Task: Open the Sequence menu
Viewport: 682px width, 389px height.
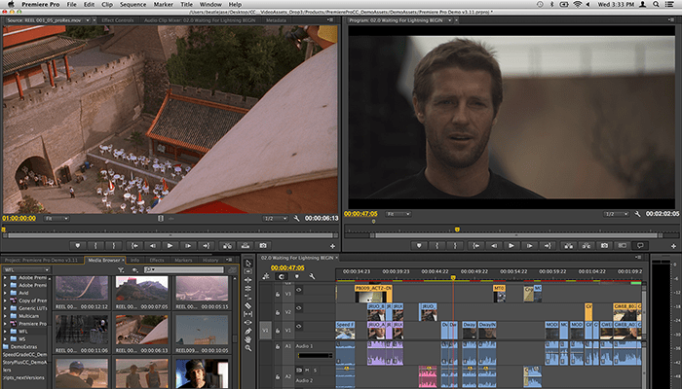Action: [132, 5]
